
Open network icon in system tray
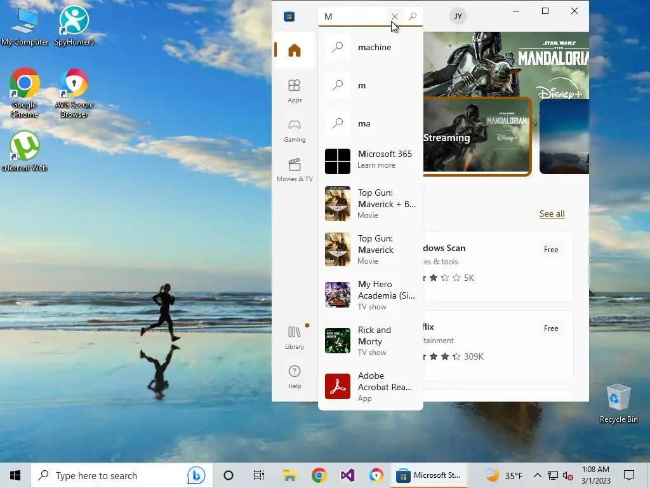tap(553, 475)
